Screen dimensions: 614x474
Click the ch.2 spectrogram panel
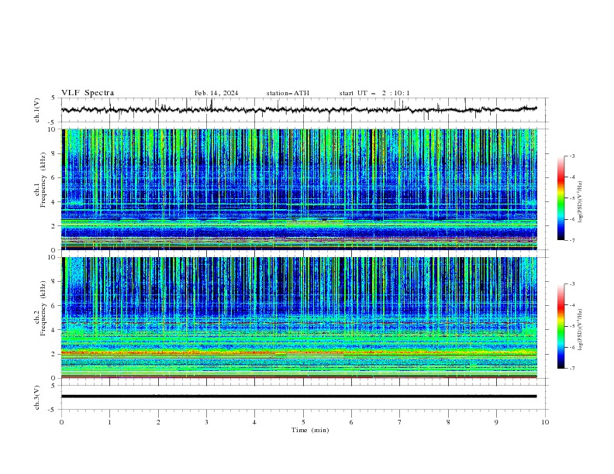tap(299, 318)
